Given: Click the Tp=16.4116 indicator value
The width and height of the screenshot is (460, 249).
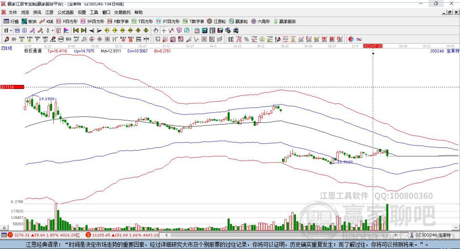Looking at the screenshot, I should pyautogui.click(x=57, y=51).
